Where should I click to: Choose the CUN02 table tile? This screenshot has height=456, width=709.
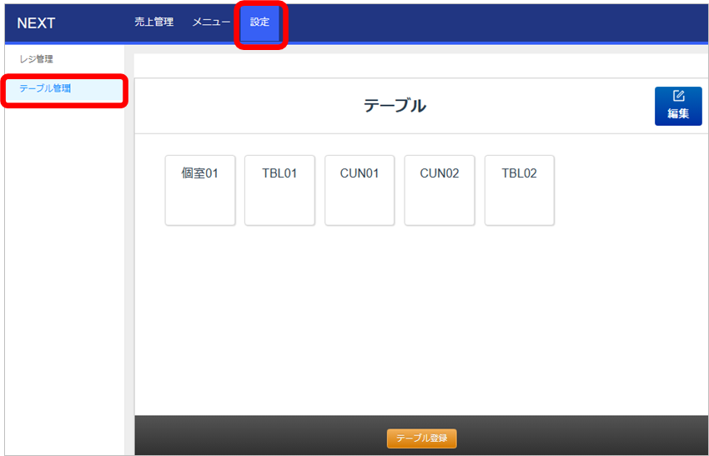[x=440, y=190]
